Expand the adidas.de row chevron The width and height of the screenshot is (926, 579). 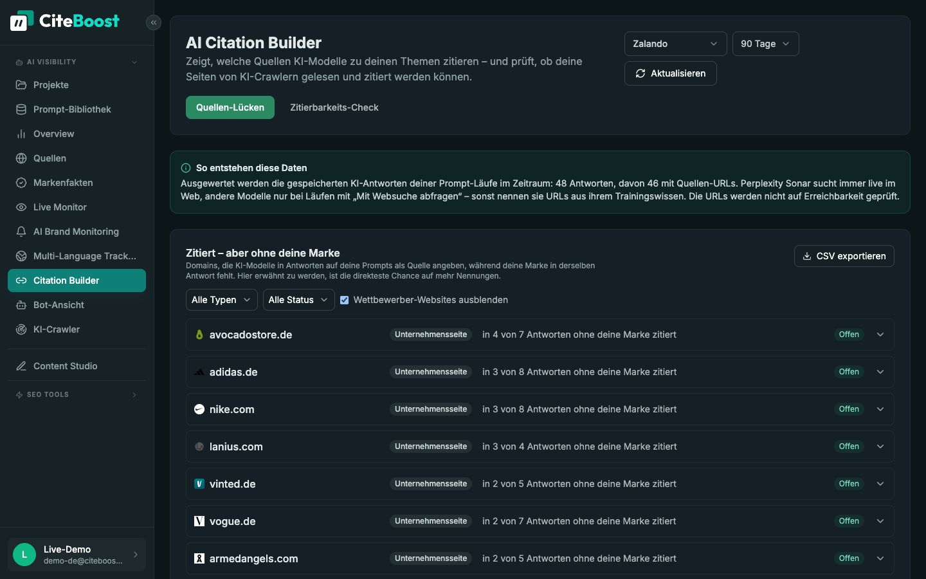(880, 372)
